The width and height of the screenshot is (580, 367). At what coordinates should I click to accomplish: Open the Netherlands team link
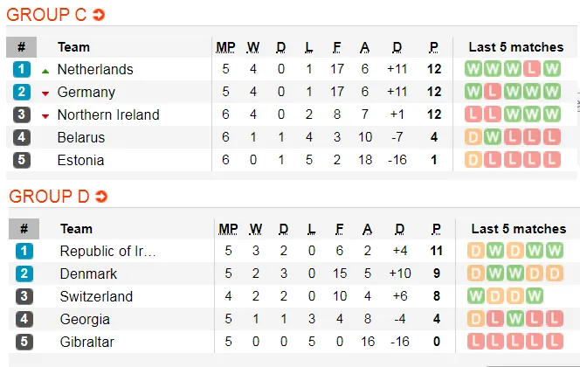point(95,69)
